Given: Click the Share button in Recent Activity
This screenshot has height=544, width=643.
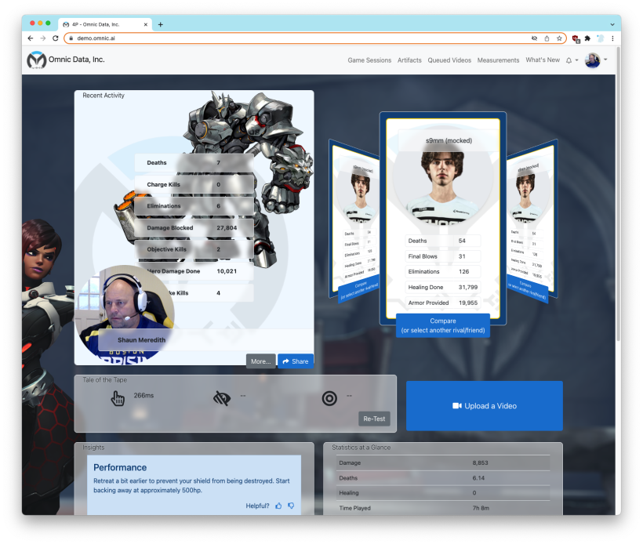Looking at the screenshot, I should 296,361.
